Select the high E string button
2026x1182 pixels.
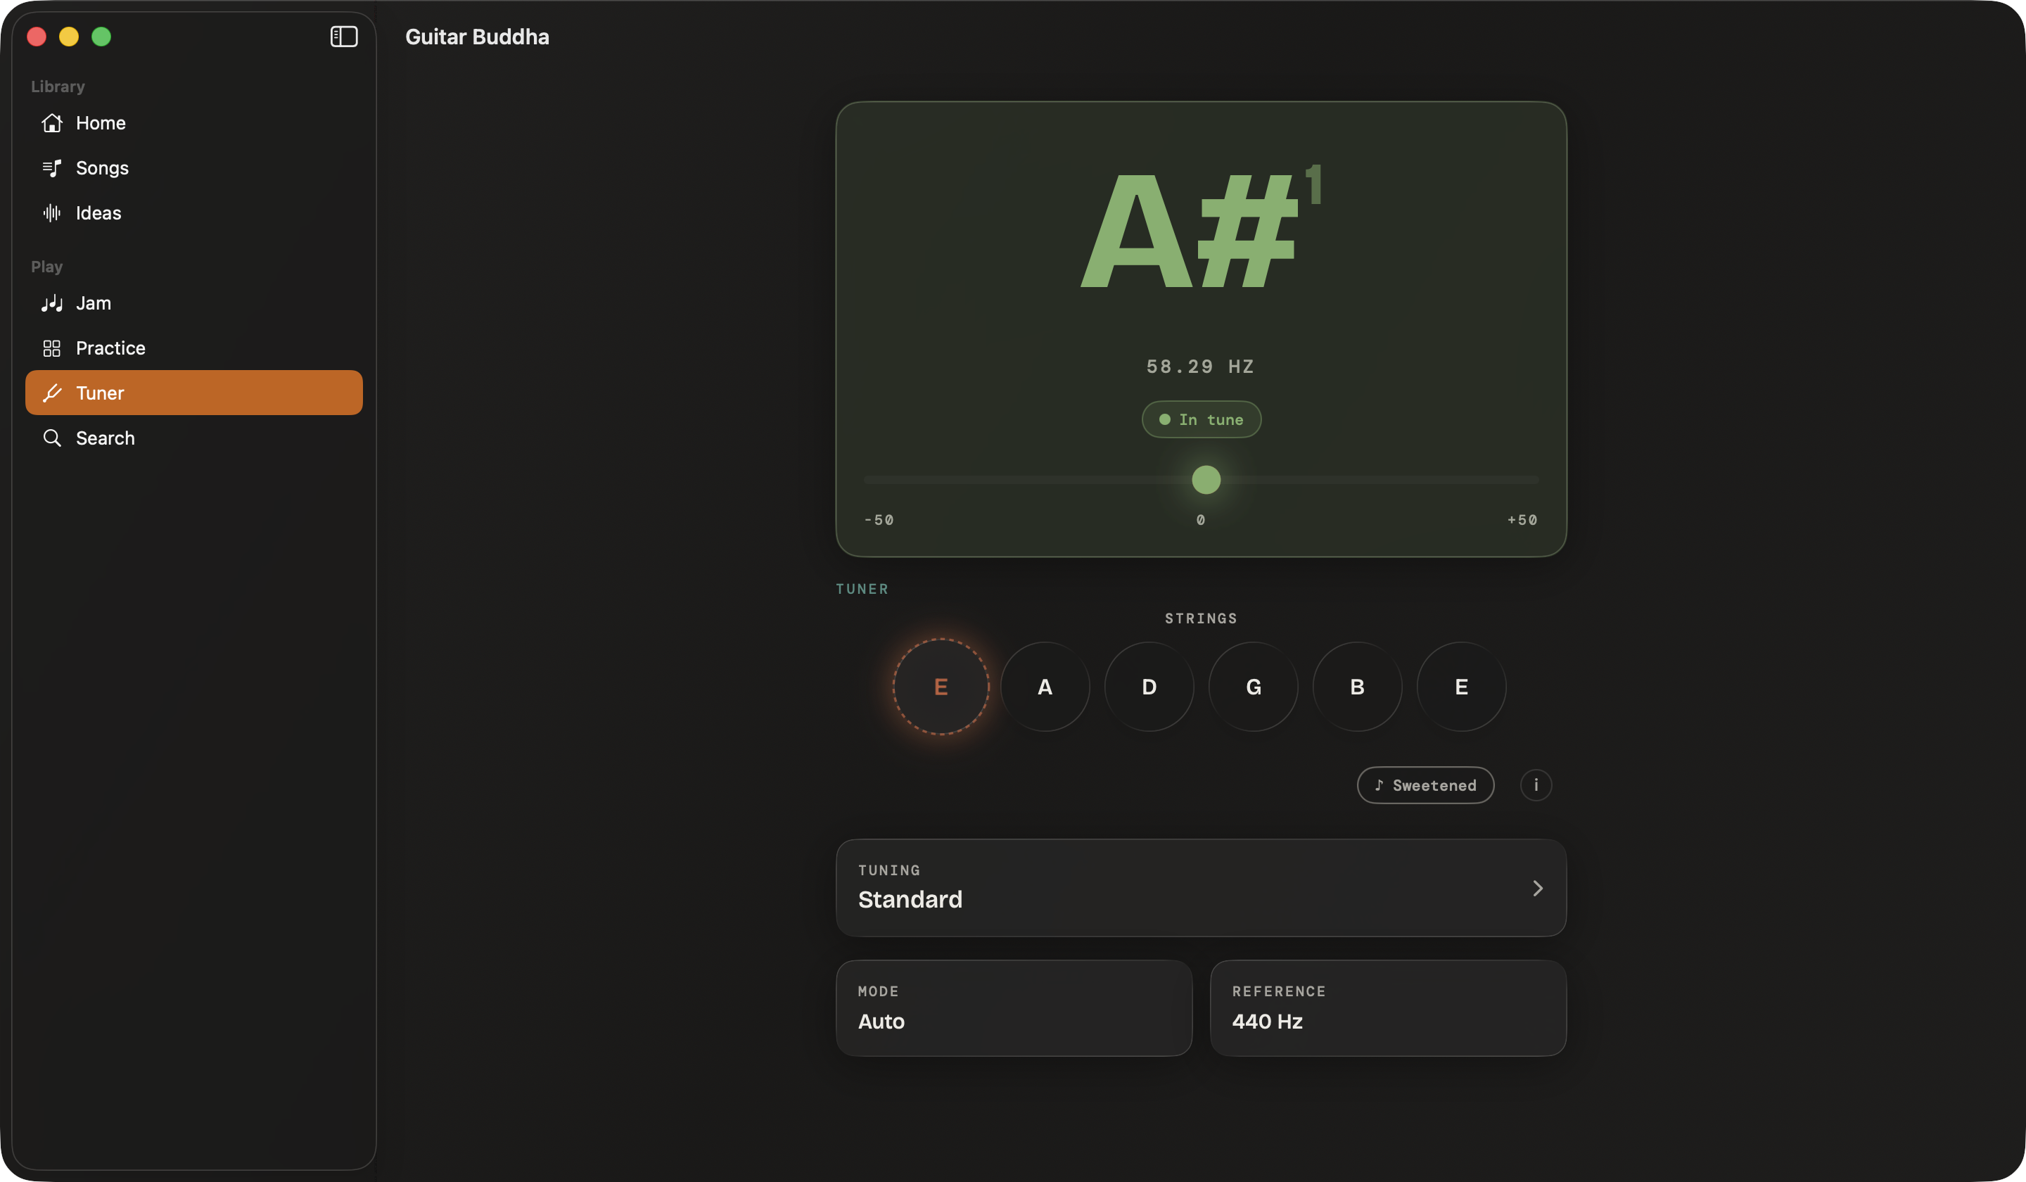pos(1462,687)
